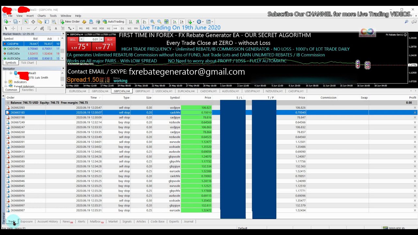Viewport: 418px width, 235px height.
Task: Switch chart to bar chart
Action: [131, 22]
